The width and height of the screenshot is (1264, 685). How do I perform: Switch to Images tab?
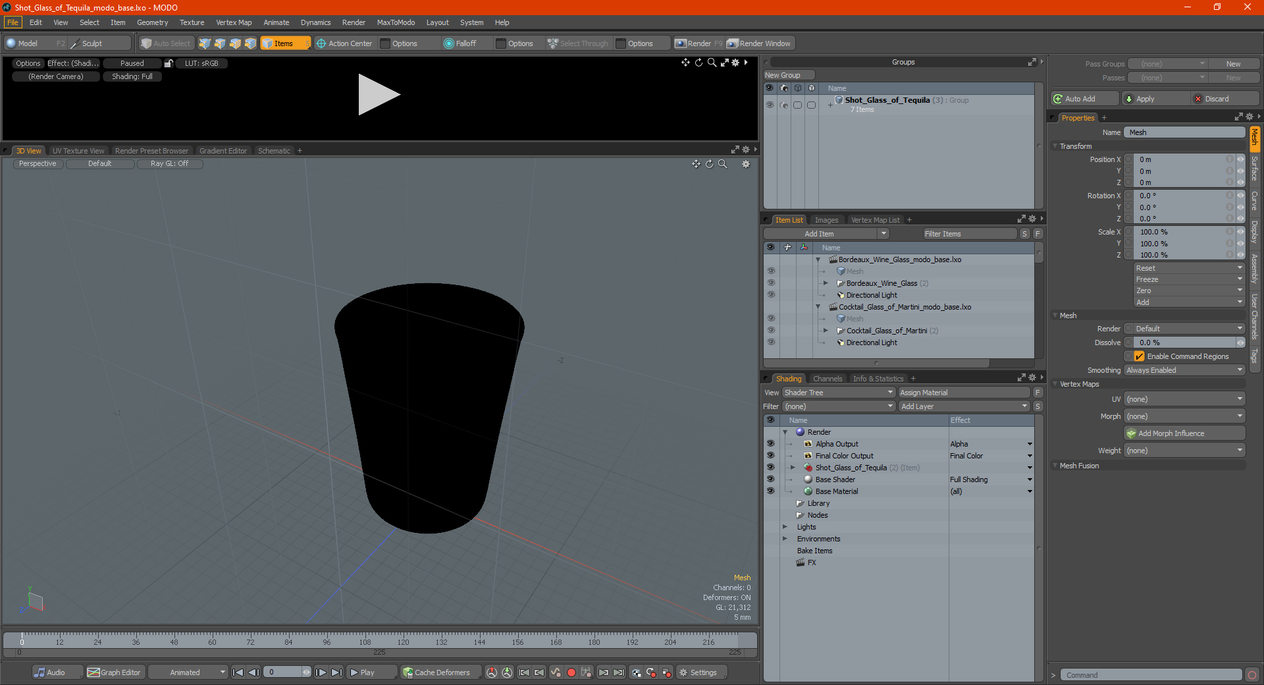click(x=826, y=220)
